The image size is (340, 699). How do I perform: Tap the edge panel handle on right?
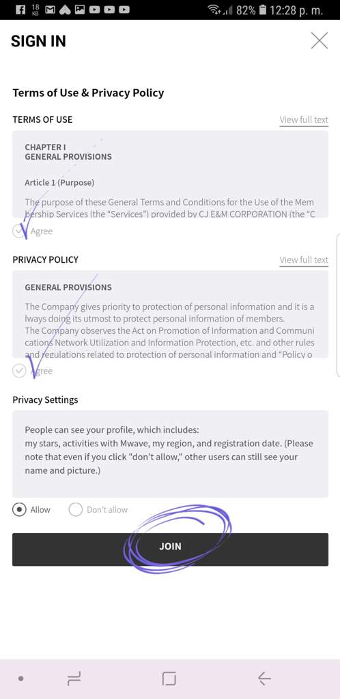(338, 305)
